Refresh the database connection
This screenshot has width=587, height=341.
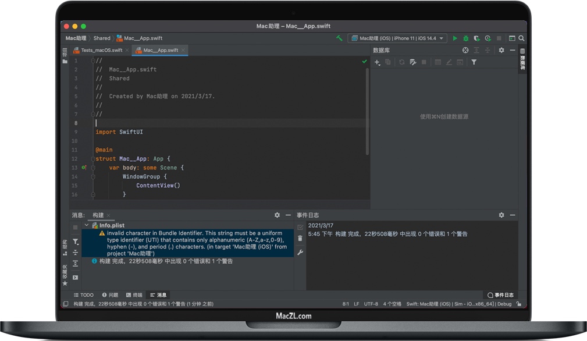[x=401, y=62]
